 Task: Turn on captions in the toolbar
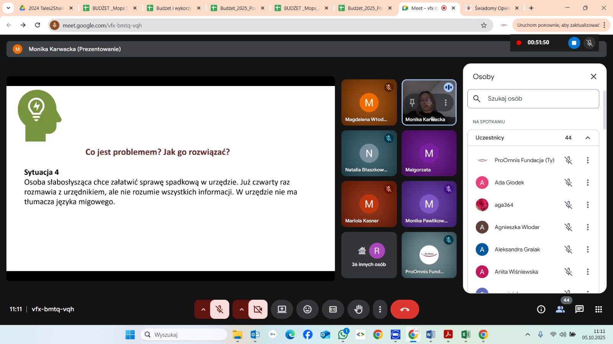pyautogui.click(x=333, y=309)
